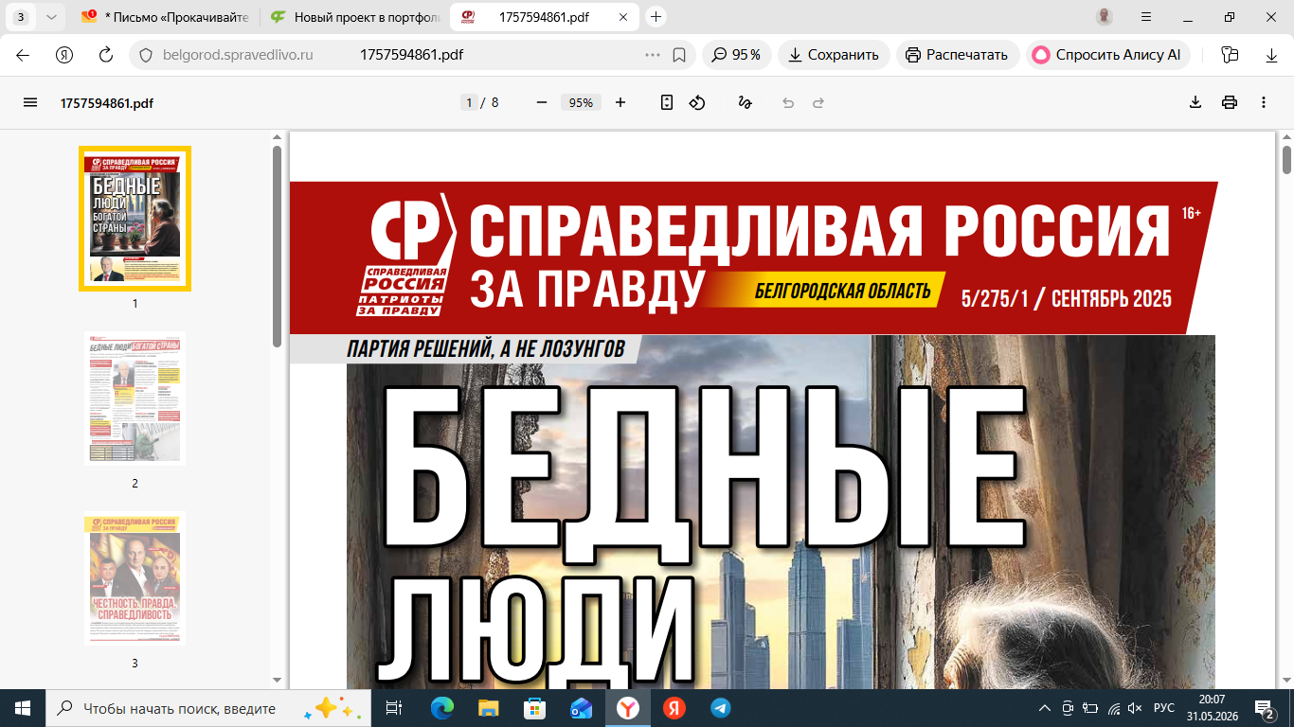The width and height of the screenshot is (1294, 727).
Task: Click the fit to page icon
Action: click(x=667, y=102)
